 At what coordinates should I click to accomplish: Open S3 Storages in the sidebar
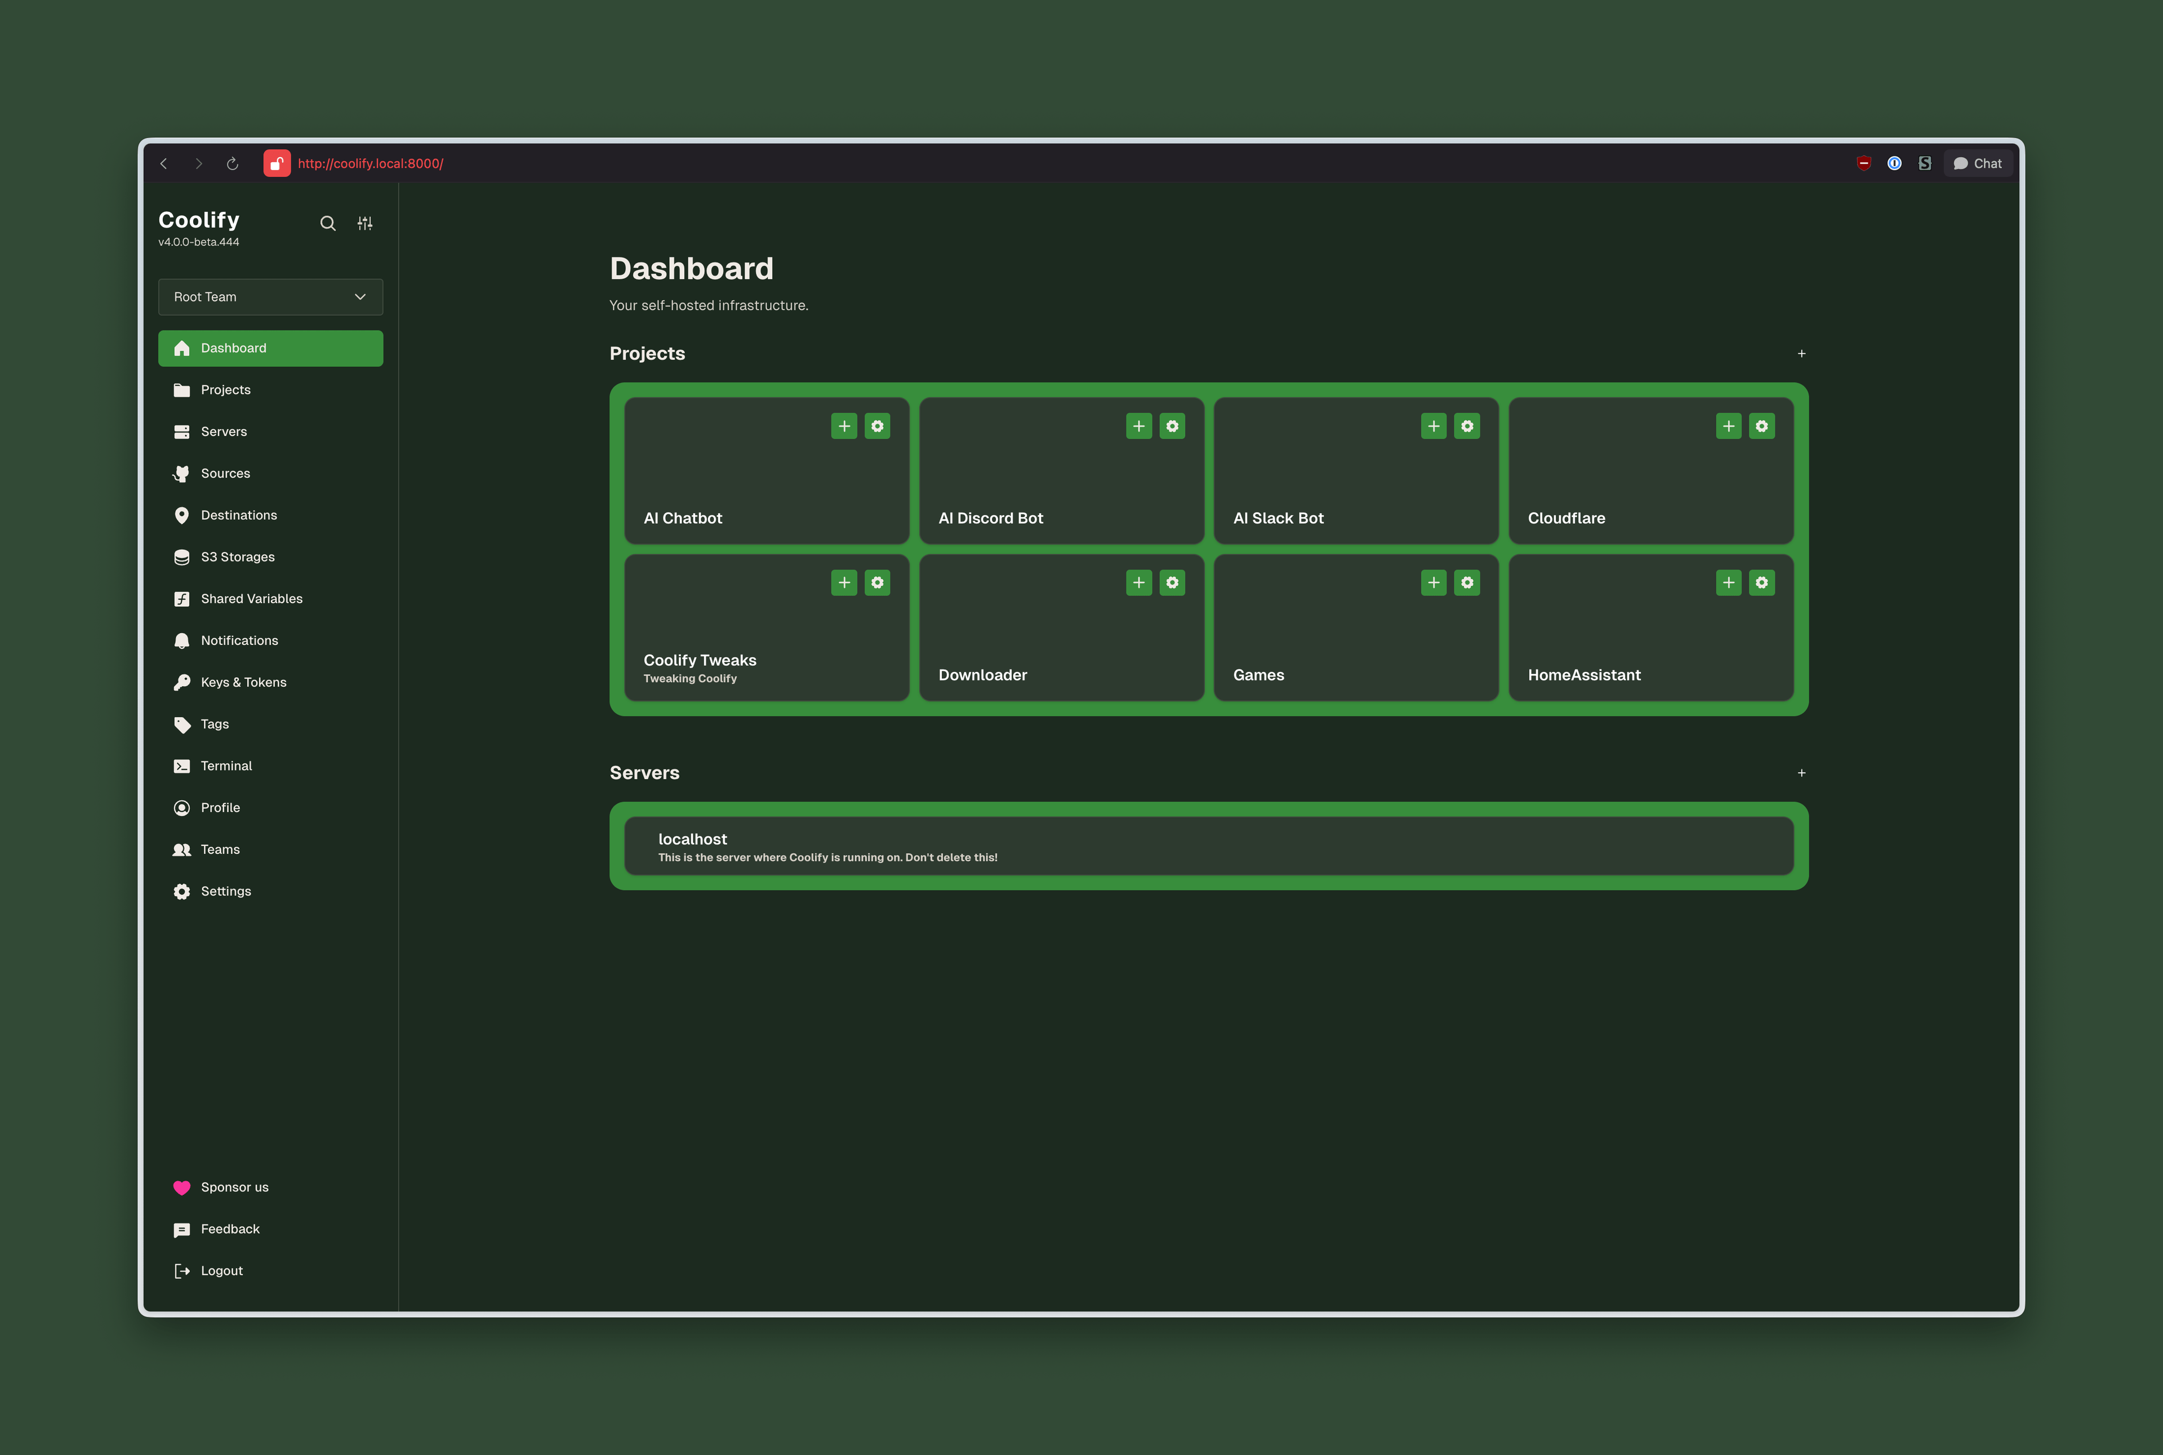point(238,557)
